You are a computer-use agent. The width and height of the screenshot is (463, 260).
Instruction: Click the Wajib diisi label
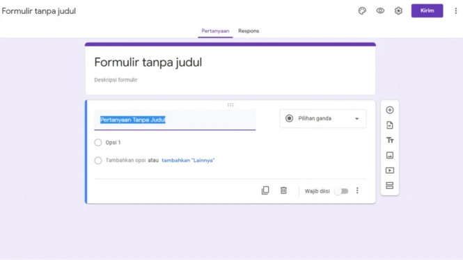(317, 191)
